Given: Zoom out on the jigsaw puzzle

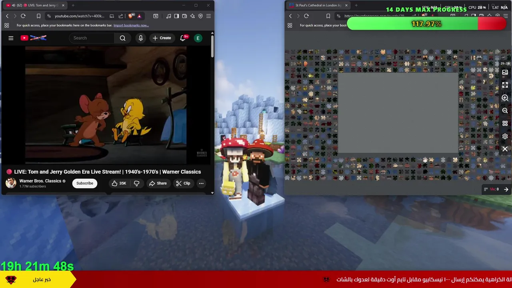Looking at the screenshot, I should (x=505, y=111).
